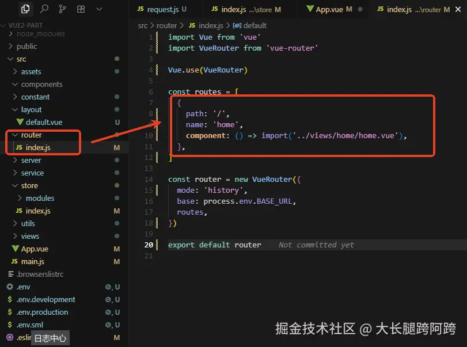Open the .env file
Image resolution: width=467 pixels, height=347 pixels.
click(x=23, y=287)
